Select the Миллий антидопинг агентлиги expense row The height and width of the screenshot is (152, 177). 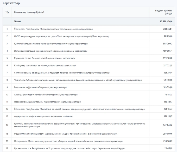point(53,29)
